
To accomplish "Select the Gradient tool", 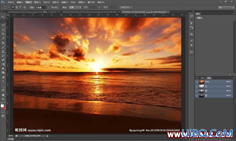I will click(3, 64).
